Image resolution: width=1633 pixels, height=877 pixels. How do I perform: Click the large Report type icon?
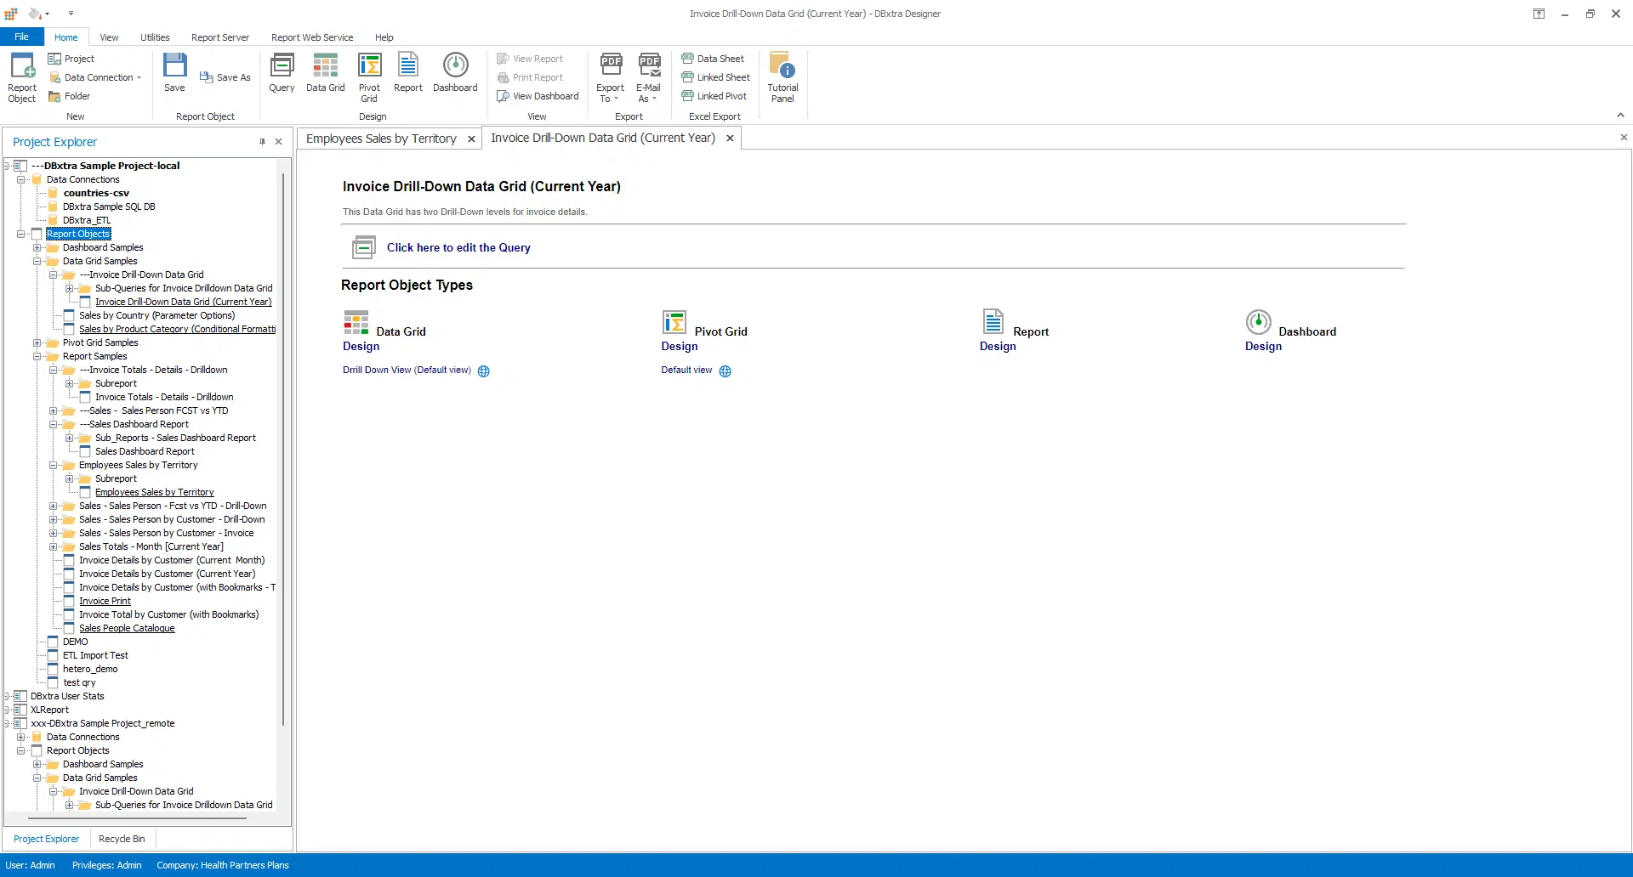pos(993,322)
